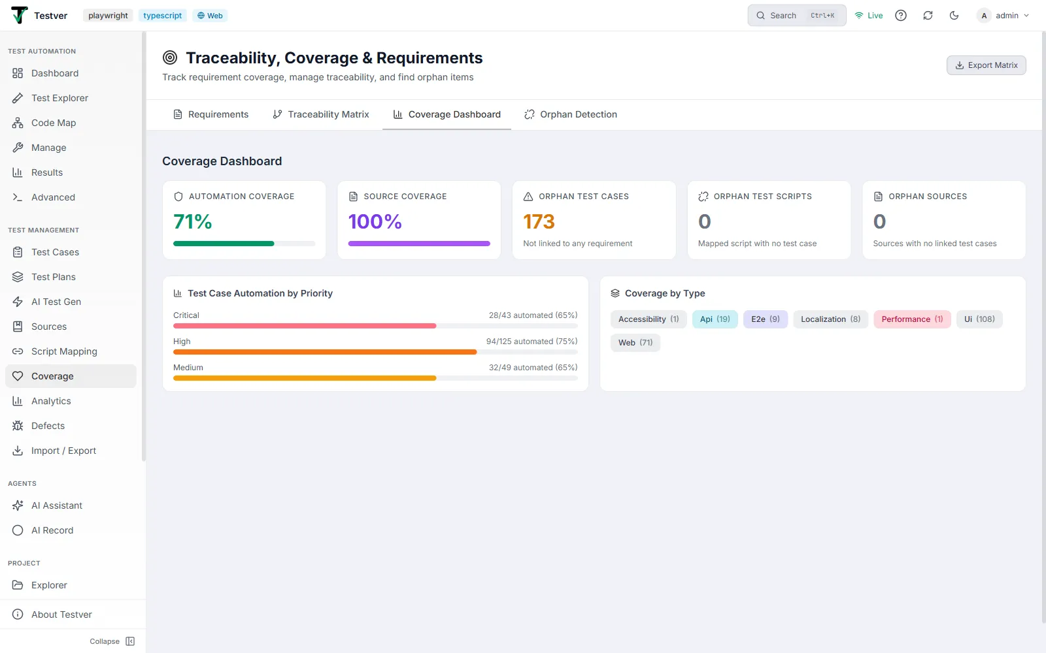This screenshot has height=653, width=1046.
Task: Click the Source Coverage purple progress bar
Action: pyautogui.click(x=419, y=244)
